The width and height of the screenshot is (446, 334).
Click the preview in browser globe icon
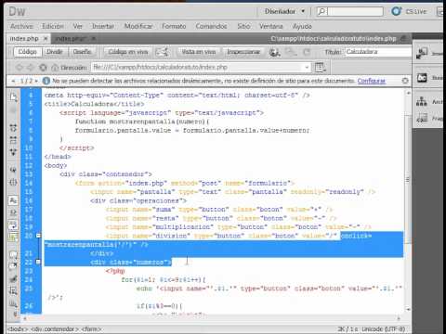pyautogui.click(x=274, y=52)
